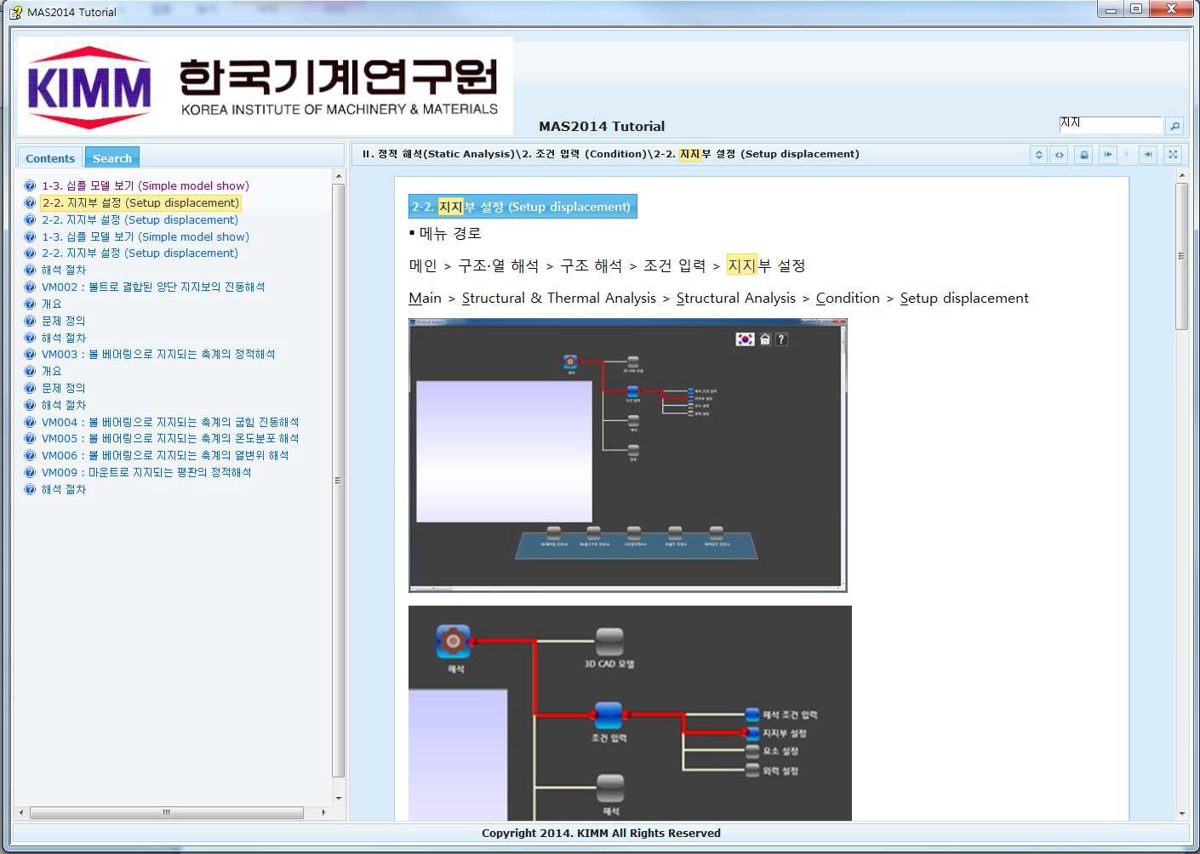Go to the next topic with the right-arrow icon
The width and height of the screenshot is (1200, 854).
pyautogui.click(x=1148, y=154)
